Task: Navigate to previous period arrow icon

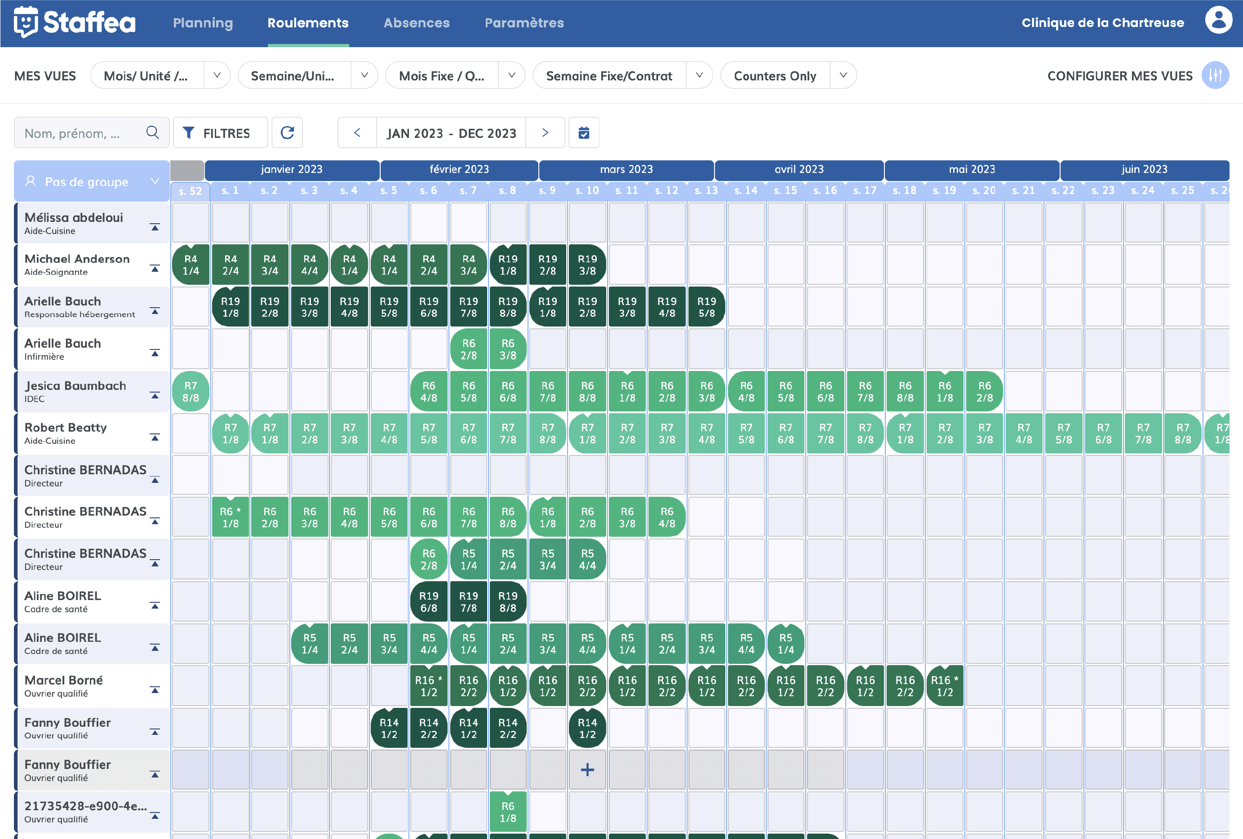Action: 357,133
